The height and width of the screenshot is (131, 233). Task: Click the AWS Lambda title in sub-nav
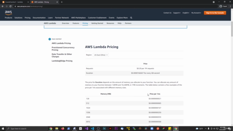[x=50, y=23]
